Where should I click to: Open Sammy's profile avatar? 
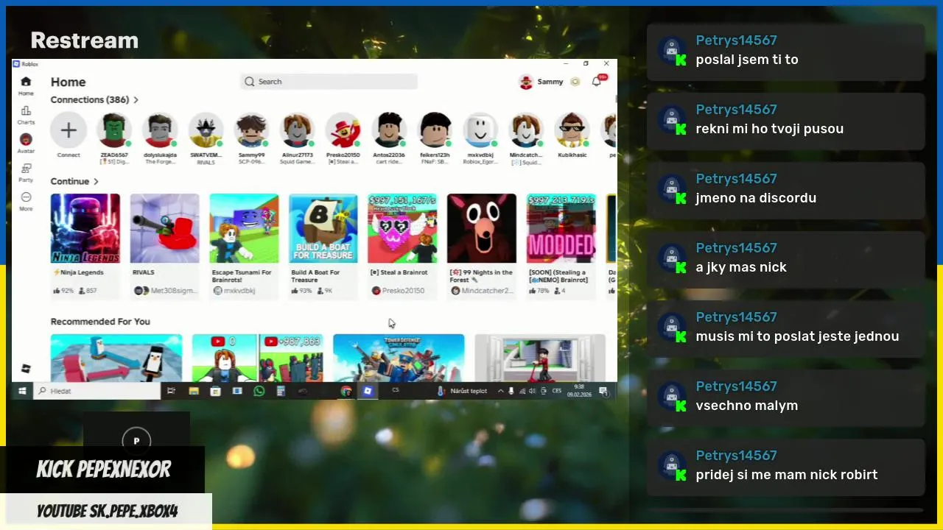[x=526, y=82]
